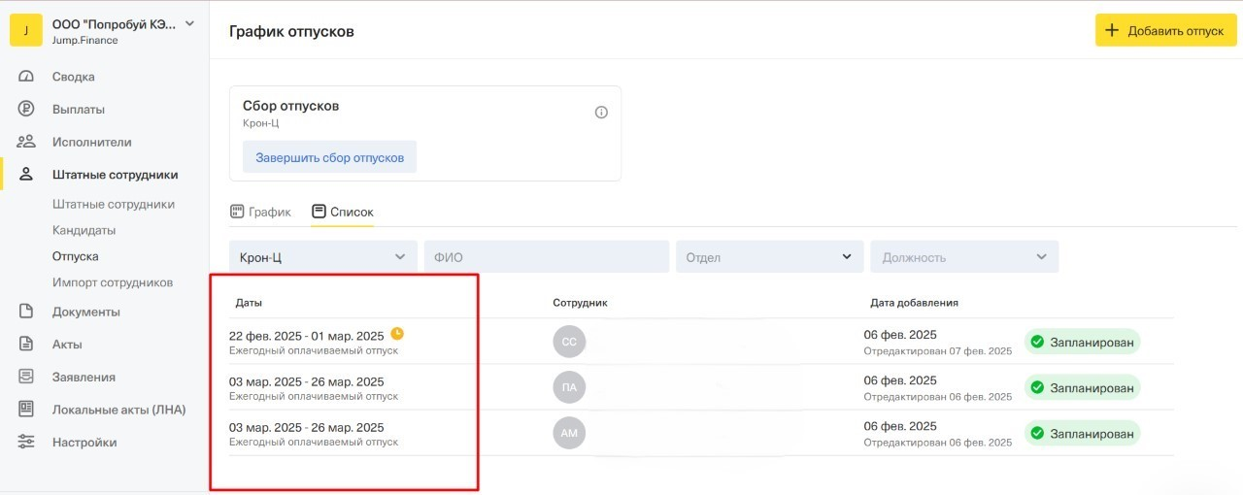Screen dimensions: 1243x495
Task: Click the Локальные акты (ЛНА) icon
Action: (x=26, y=410)
